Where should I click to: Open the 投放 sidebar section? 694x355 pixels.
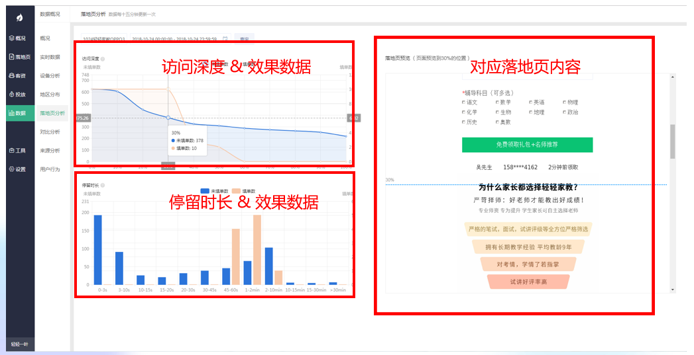tap(17, 95)
